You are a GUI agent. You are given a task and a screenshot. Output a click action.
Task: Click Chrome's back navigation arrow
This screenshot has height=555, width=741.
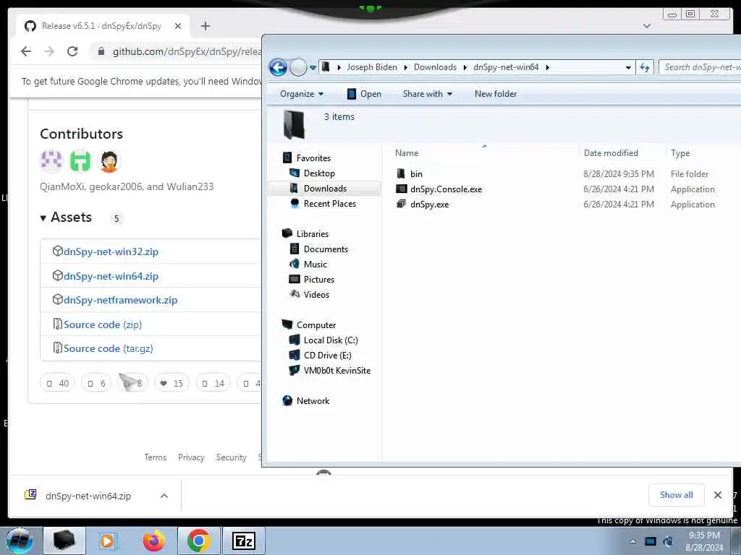(26, 51)
